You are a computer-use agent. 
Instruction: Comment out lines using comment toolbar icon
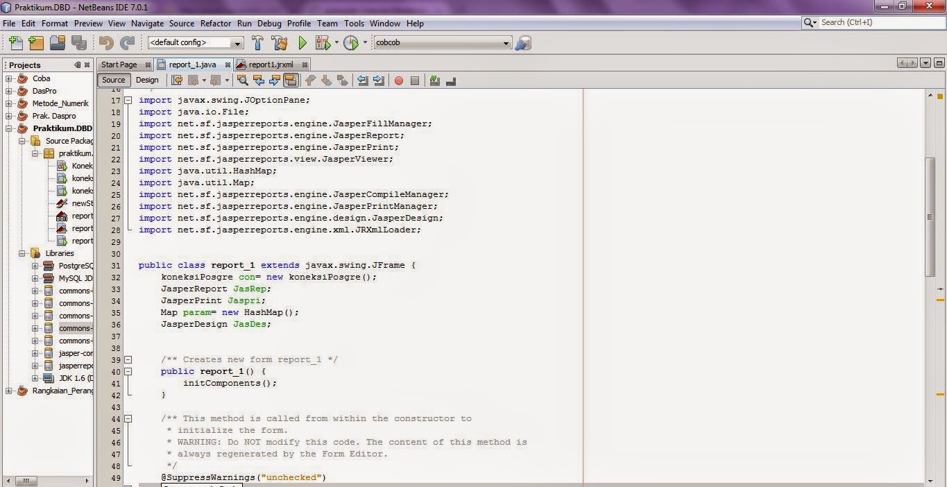435,80
